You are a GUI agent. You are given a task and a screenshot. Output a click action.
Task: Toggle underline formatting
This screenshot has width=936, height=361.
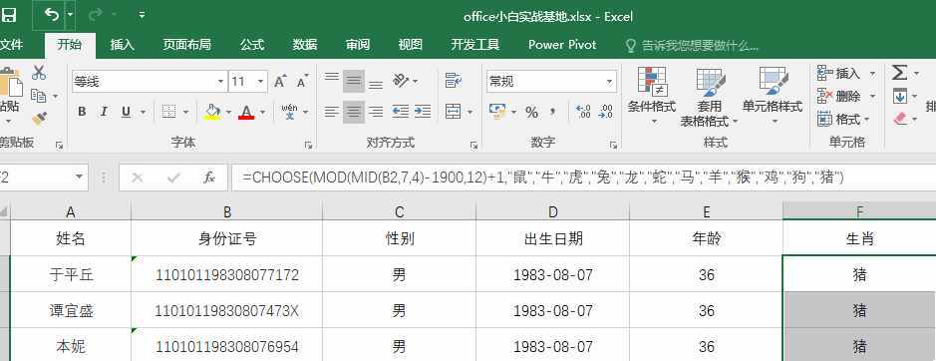point(126,112)
